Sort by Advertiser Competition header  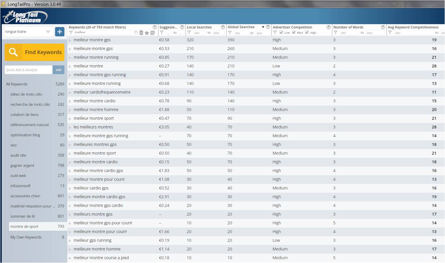pos(292,27)
